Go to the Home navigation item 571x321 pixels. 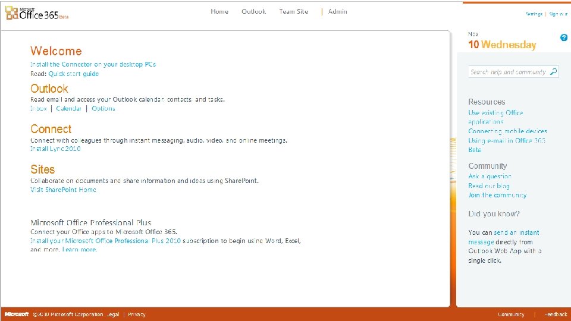tap(219, 12)
